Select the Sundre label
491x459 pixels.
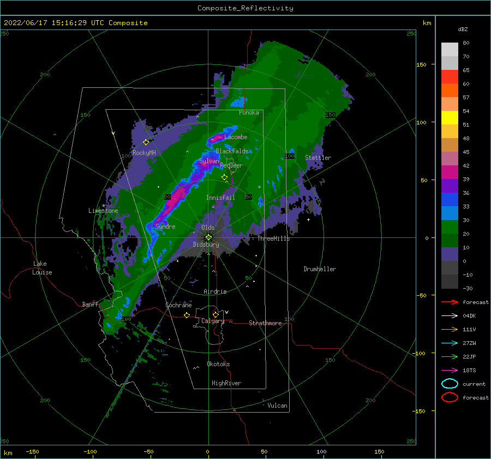coord(165,226)
